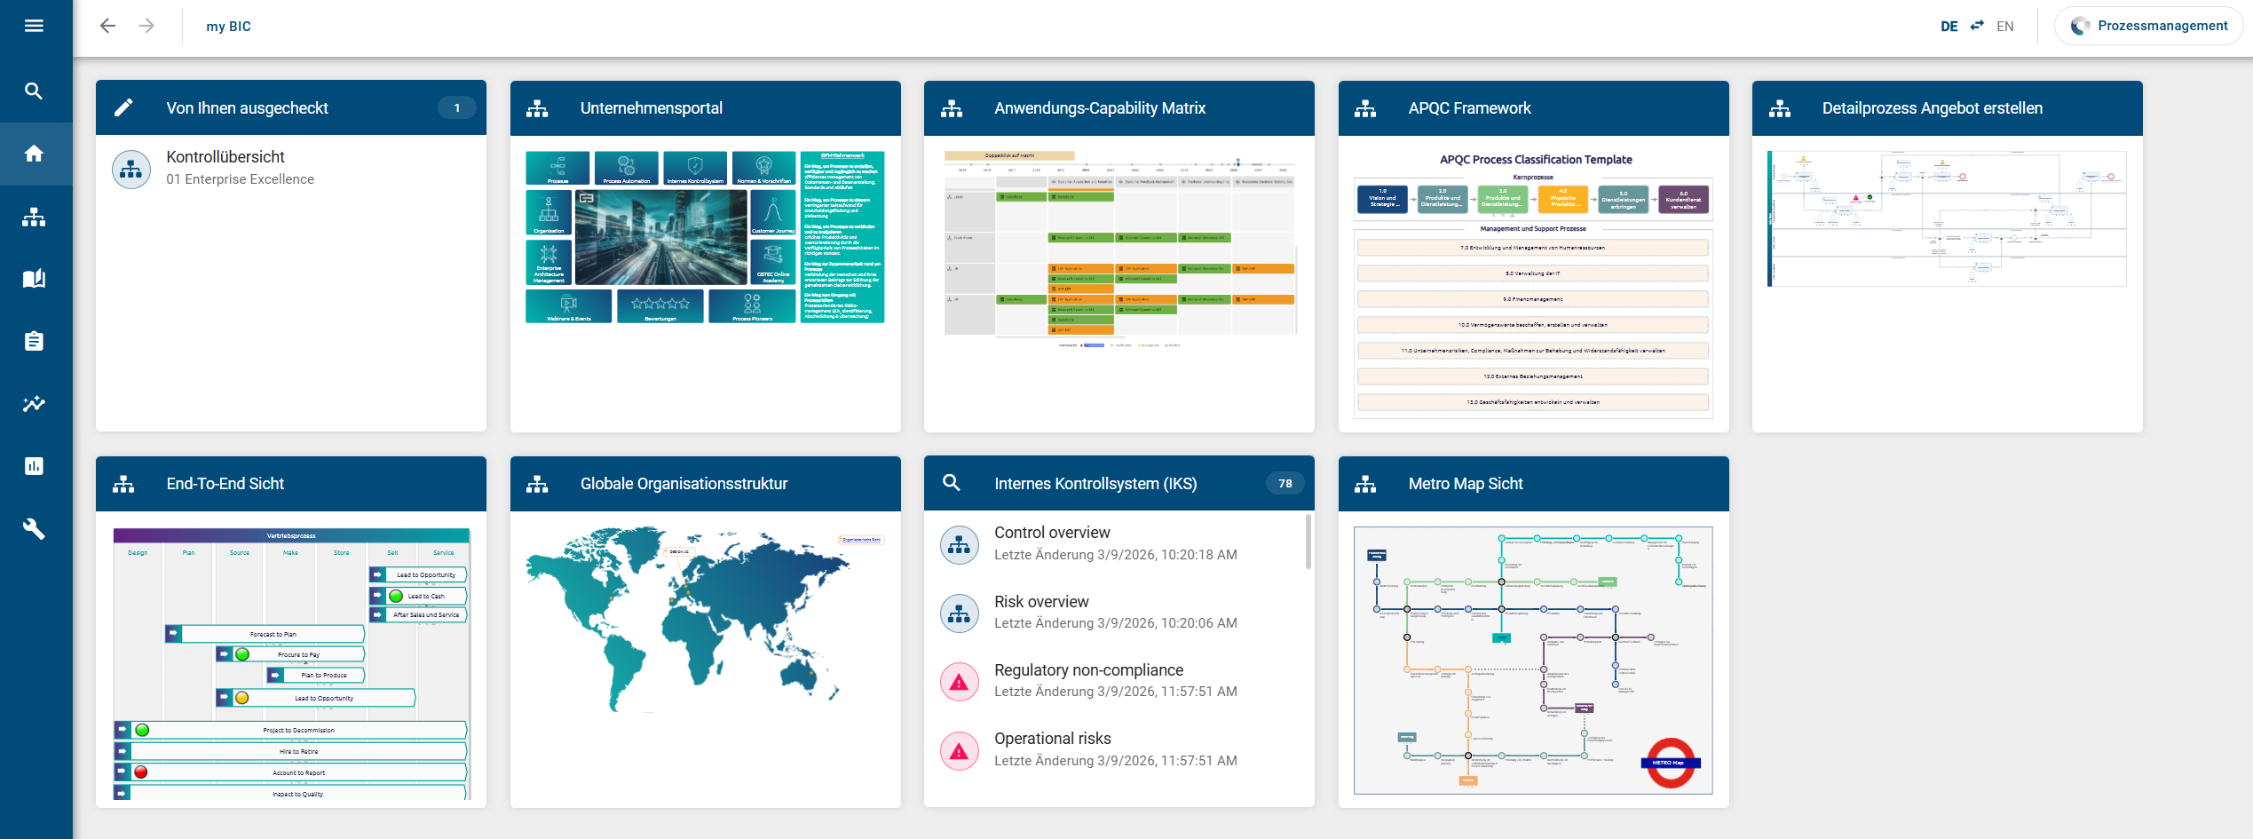Navigate forward with the right arrow
This screenshot has width=2253, height=839.
[x=146, y=26]
